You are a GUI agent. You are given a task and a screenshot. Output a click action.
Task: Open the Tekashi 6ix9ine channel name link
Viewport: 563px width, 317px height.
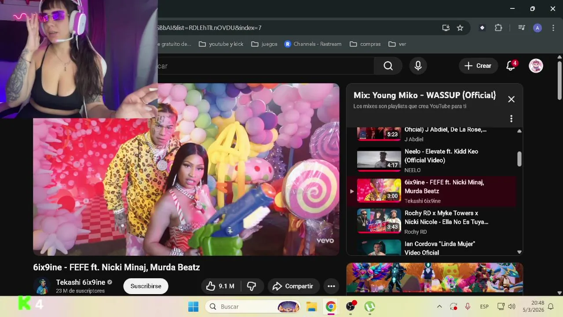pos(80,282)
